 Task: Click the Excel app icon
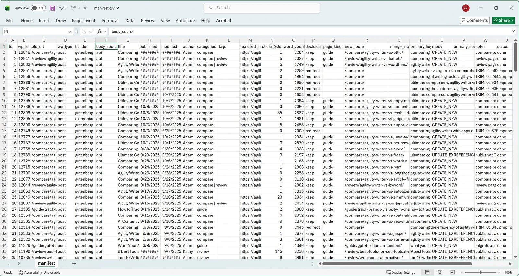(x=7, y=8)
